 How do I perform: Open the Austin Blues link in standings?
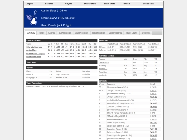click(x=32, y=50)
